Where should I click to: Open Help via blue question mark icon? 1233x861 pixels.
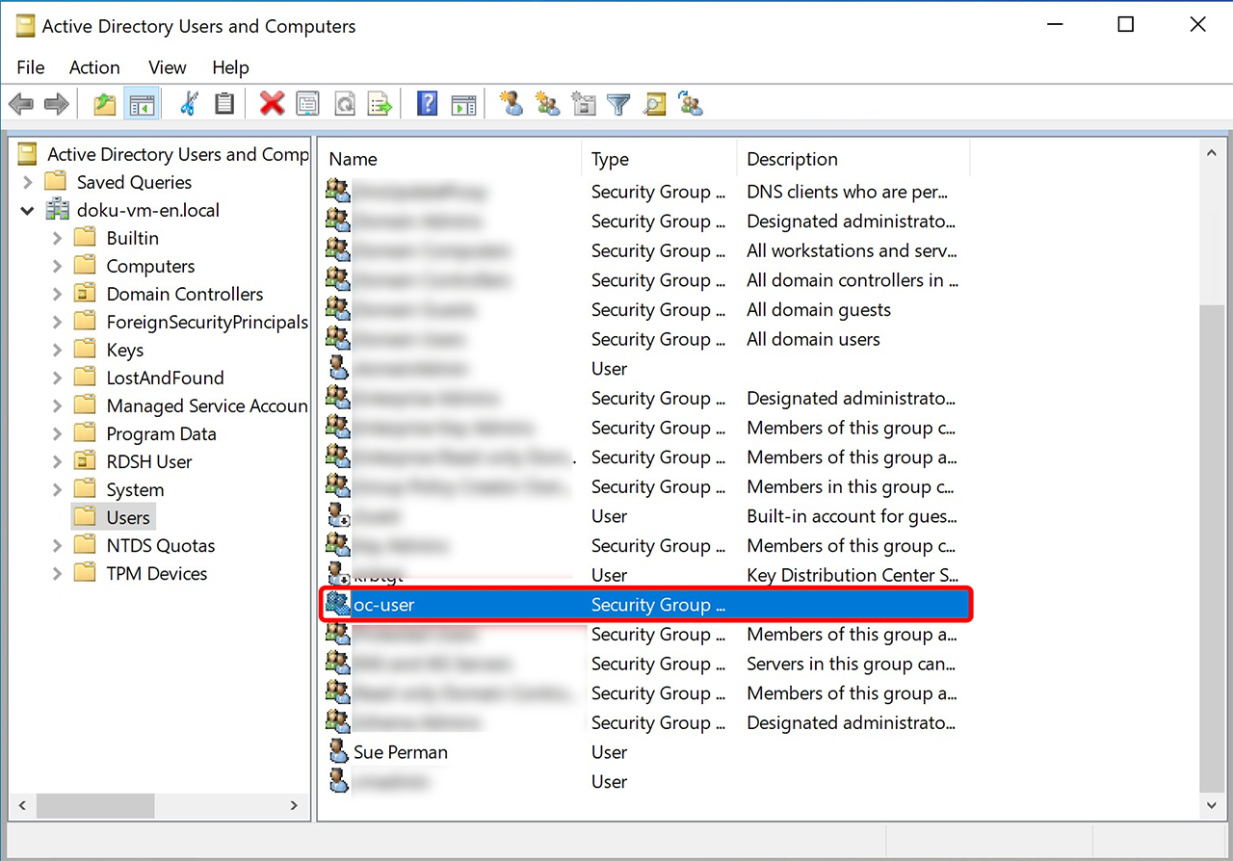(427, 104)
